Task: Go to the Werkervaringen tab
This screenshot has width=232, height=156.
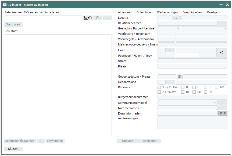Action: click(x=167, y=12)
